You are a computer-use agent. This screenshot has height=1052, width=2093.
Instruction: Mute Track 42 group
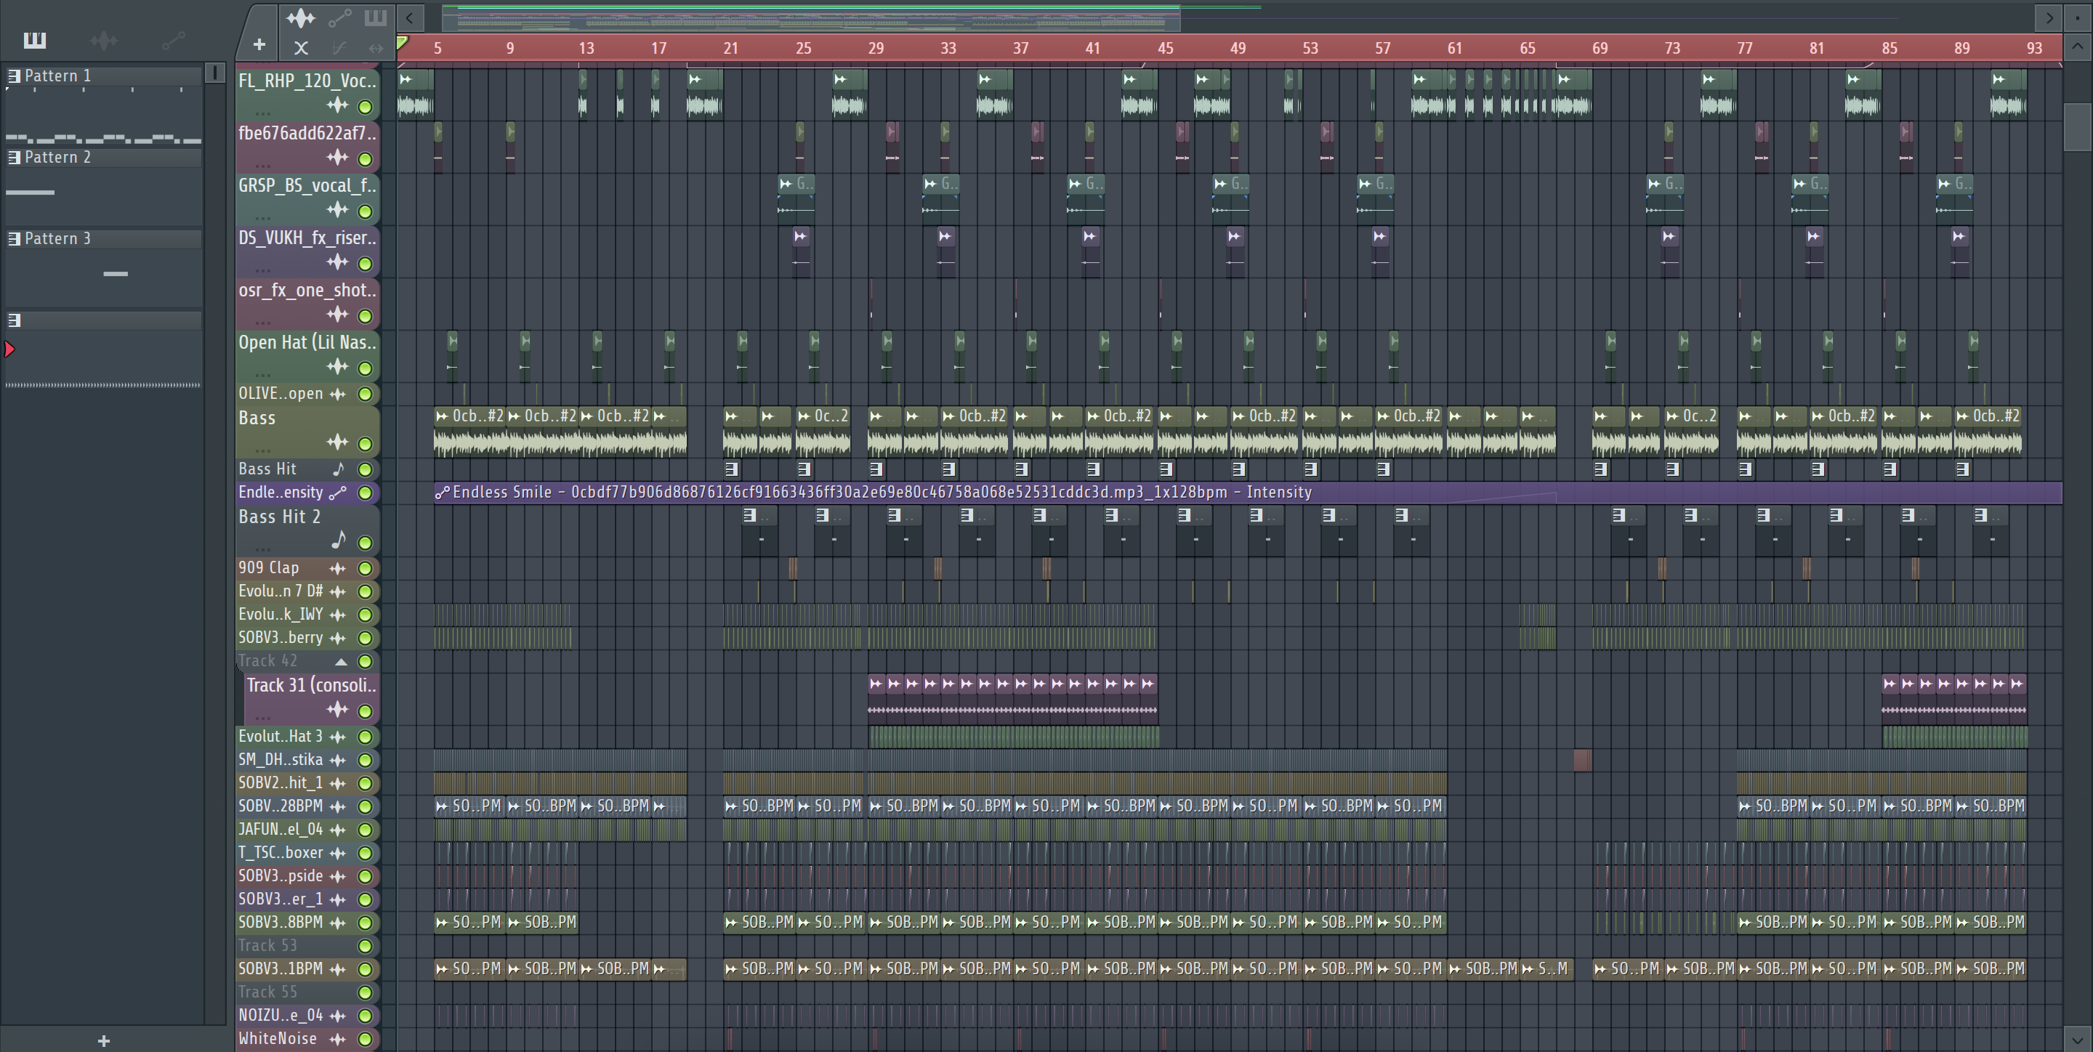(366, 662)
